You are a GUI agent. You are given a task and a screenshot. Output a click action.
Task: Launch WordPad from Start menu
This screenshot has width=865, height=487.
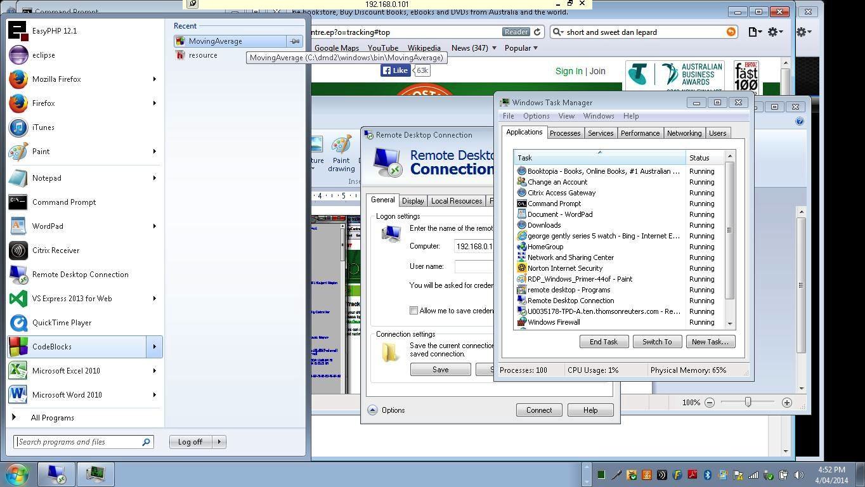pyautogui.click(x=85, y=226)
